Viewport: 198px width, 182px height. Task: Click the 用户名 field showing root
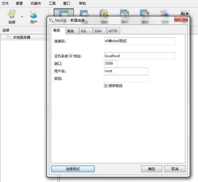(126, 71)
